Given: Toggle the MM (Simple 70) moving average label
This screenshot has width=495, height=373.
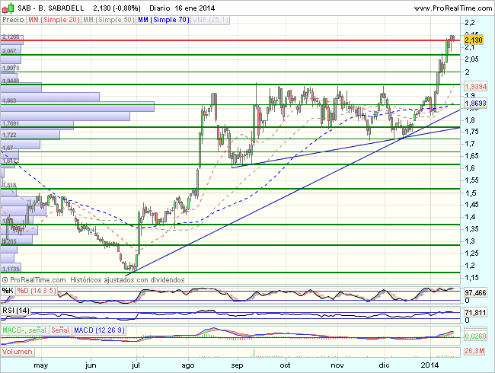Looking at the screenshot, I should pyautogui.click(x=164, y=20).
